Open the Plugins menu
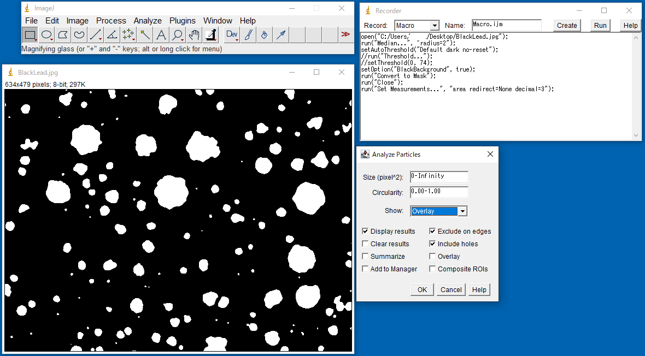 [x=182, y=21]
